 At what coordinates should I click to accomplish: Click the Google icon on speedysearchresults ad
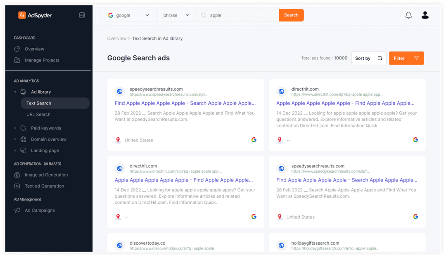click(254, 139)
